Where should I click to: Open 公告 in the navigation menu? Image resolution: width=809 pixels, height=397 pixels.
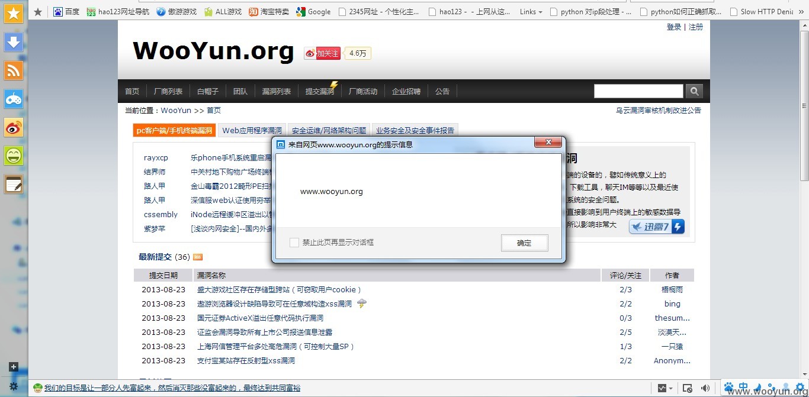(x=442, y=91)
